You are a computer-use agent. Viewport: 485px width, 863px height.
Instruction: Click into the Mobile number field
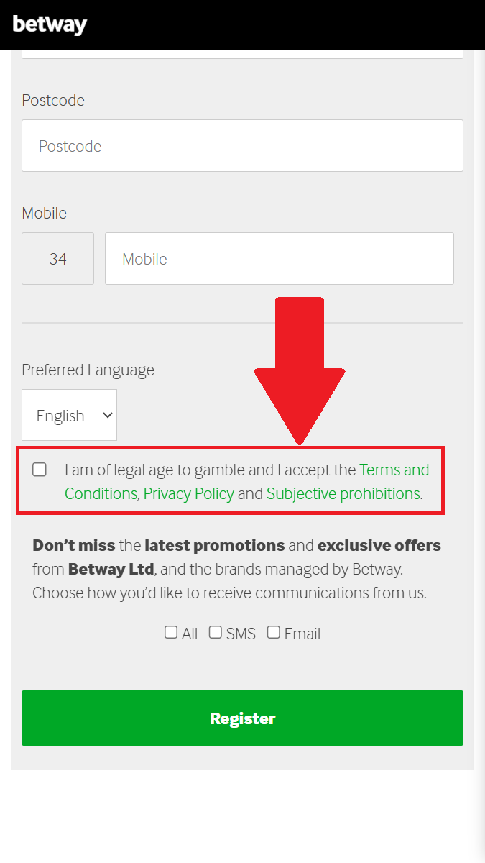coord(279,259)
